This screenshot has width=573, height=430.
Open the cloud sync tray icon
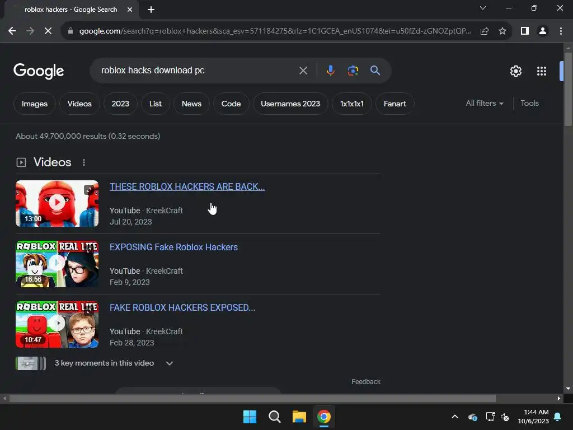472,417
